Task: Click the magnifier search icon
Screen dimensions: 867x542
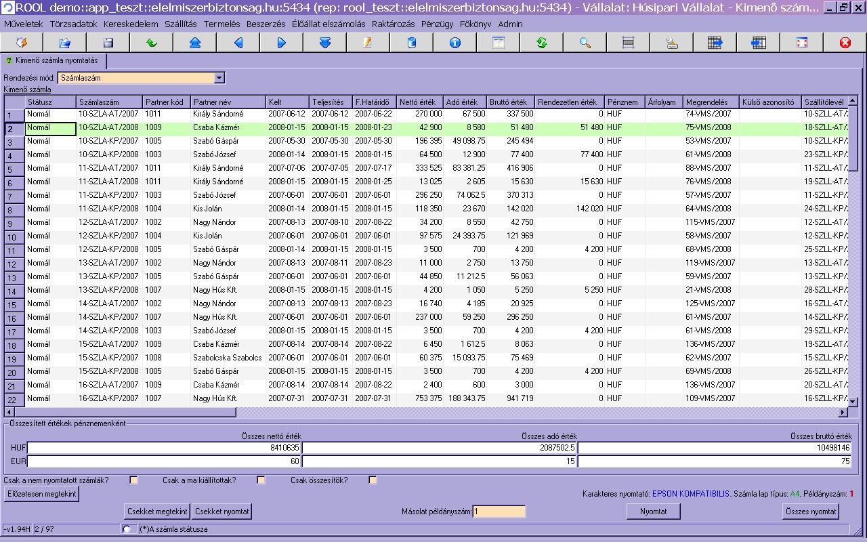Action: [585, 43]
